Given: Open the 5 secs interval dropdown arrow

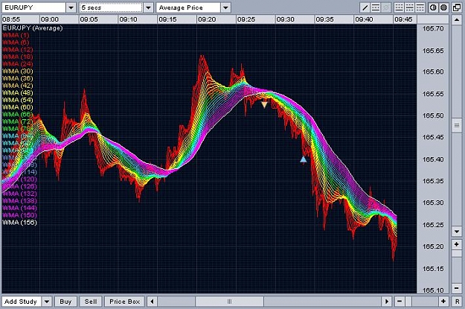Looking at the screenshot, I should (x=149, y=7).
